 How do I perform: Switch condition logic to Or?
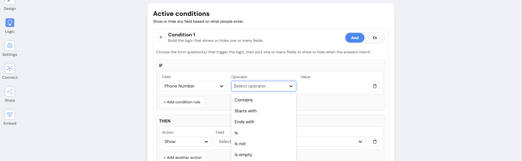tap(375, 38)
